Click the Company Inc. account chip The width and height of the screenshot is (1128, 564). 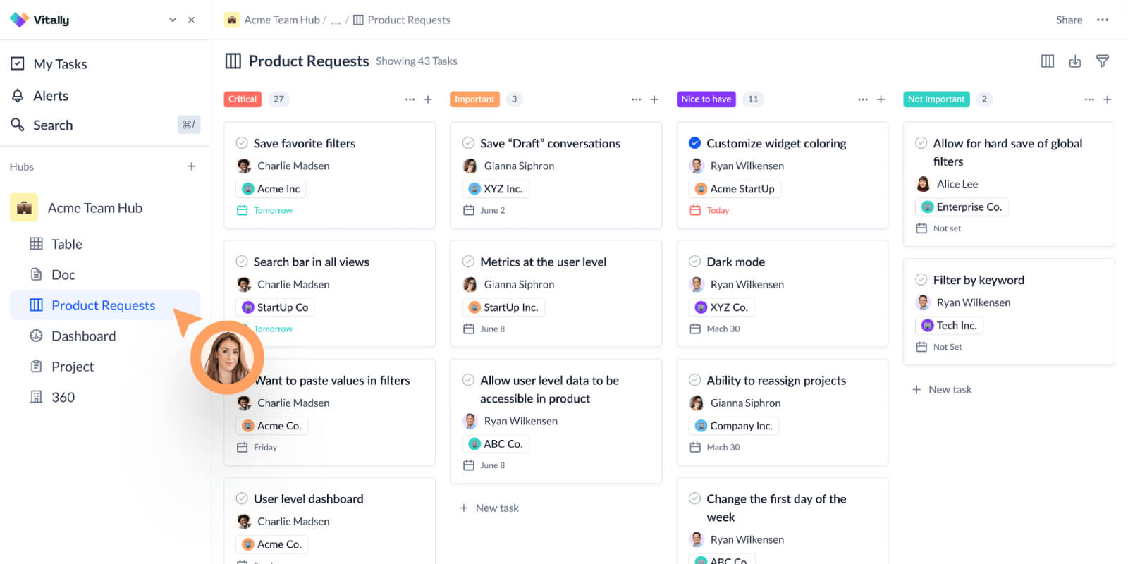pos(734,426)
